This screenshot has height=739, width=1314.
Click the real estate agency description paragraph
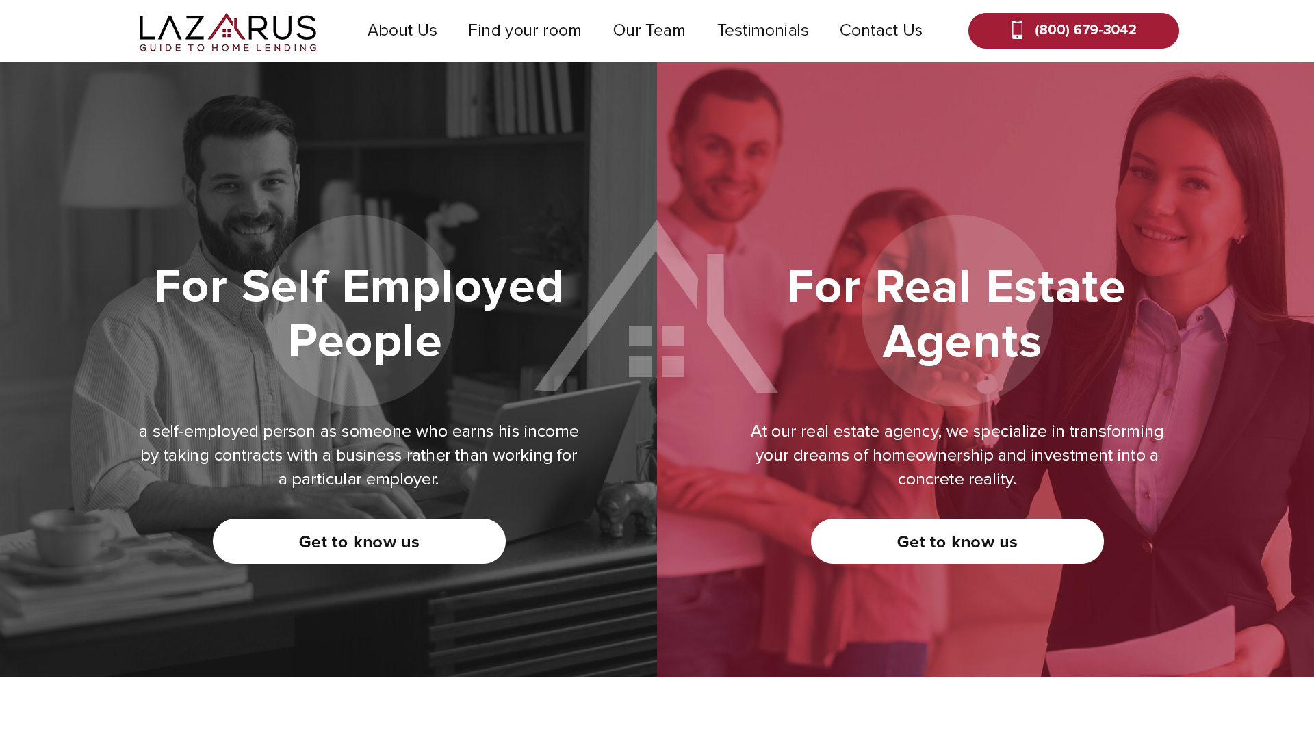pos(957,455)
